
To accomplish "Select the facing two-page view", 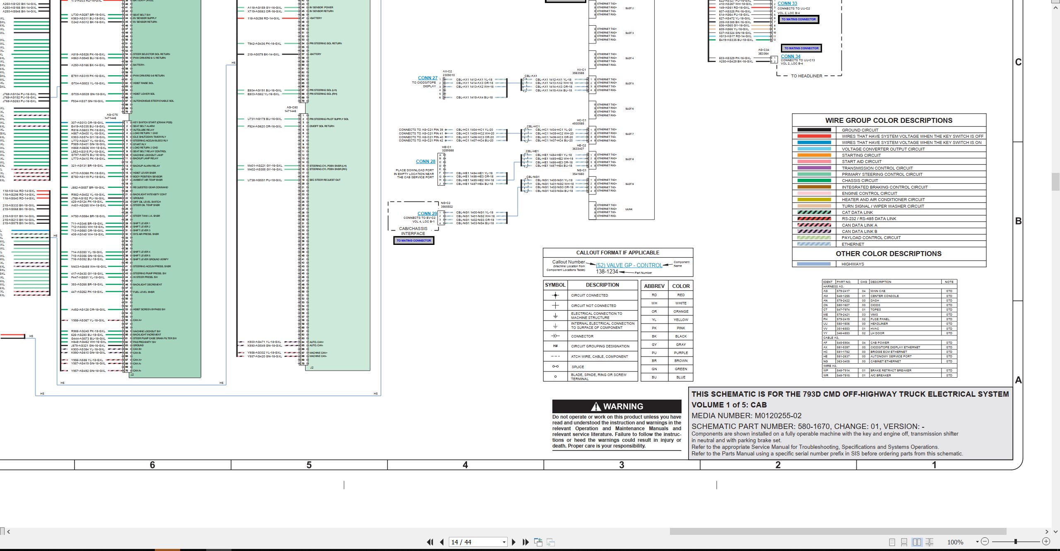I will [917, 542].
